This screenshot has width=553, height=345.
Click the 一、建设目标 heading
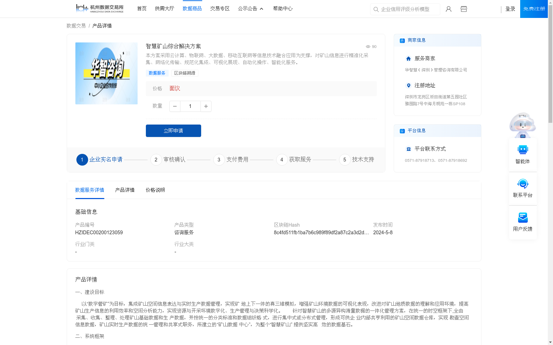click(90, 292)
